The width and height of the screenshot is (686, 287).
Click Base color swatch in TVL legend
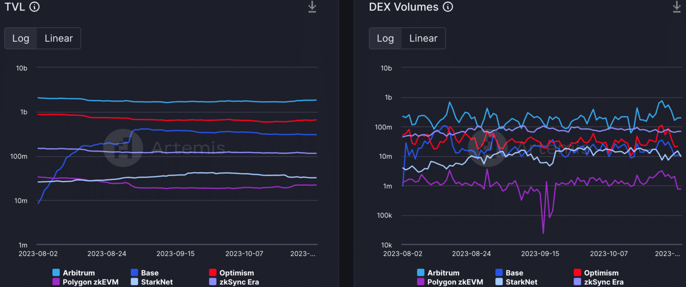(134, 273)
